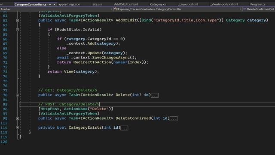
Task: Collapse the AddOrEdit method at line 62
Action: [x=17, y=20]
